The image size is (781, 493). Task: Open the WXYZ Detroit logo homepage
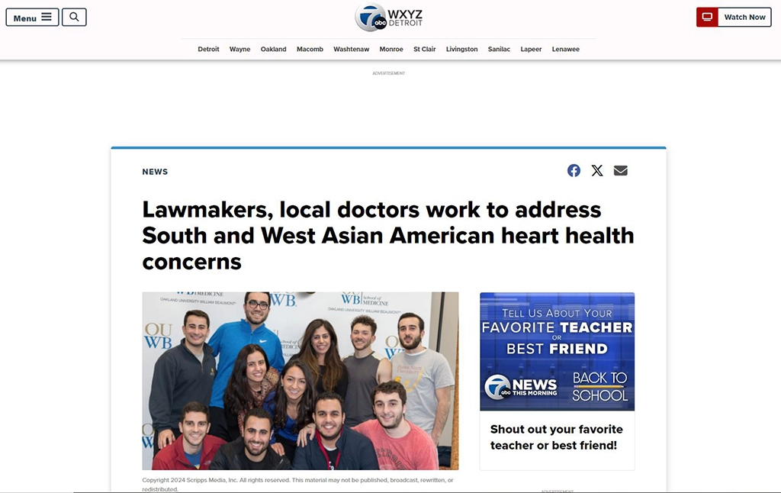[388, 18]
